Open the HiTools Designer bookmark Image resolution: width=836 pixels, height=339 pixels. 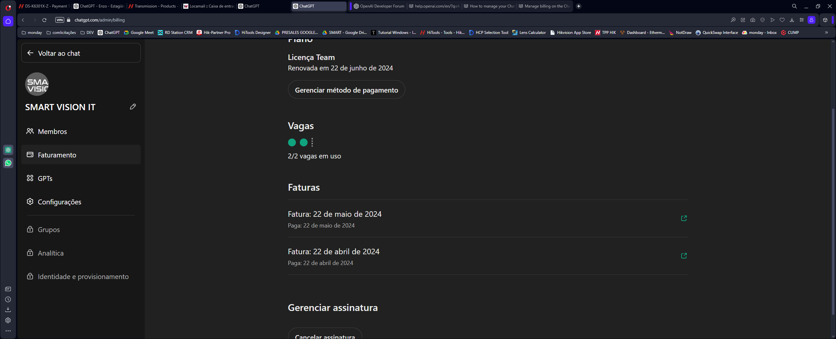coord(253,33)
